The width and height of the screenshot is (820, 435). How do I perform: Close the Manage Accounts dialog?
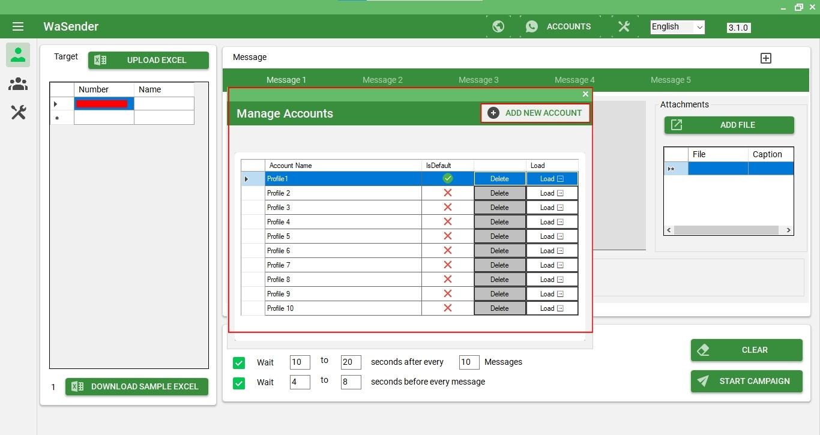[x=585, y=94]
